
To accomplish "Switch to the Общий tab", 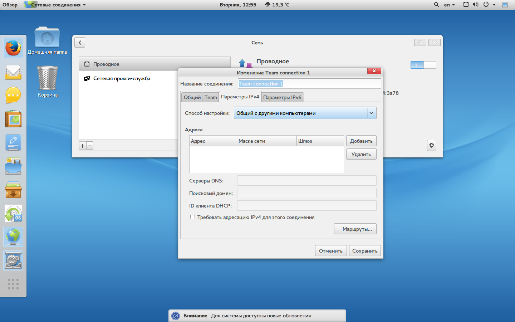I will click(x=192, y=97).
